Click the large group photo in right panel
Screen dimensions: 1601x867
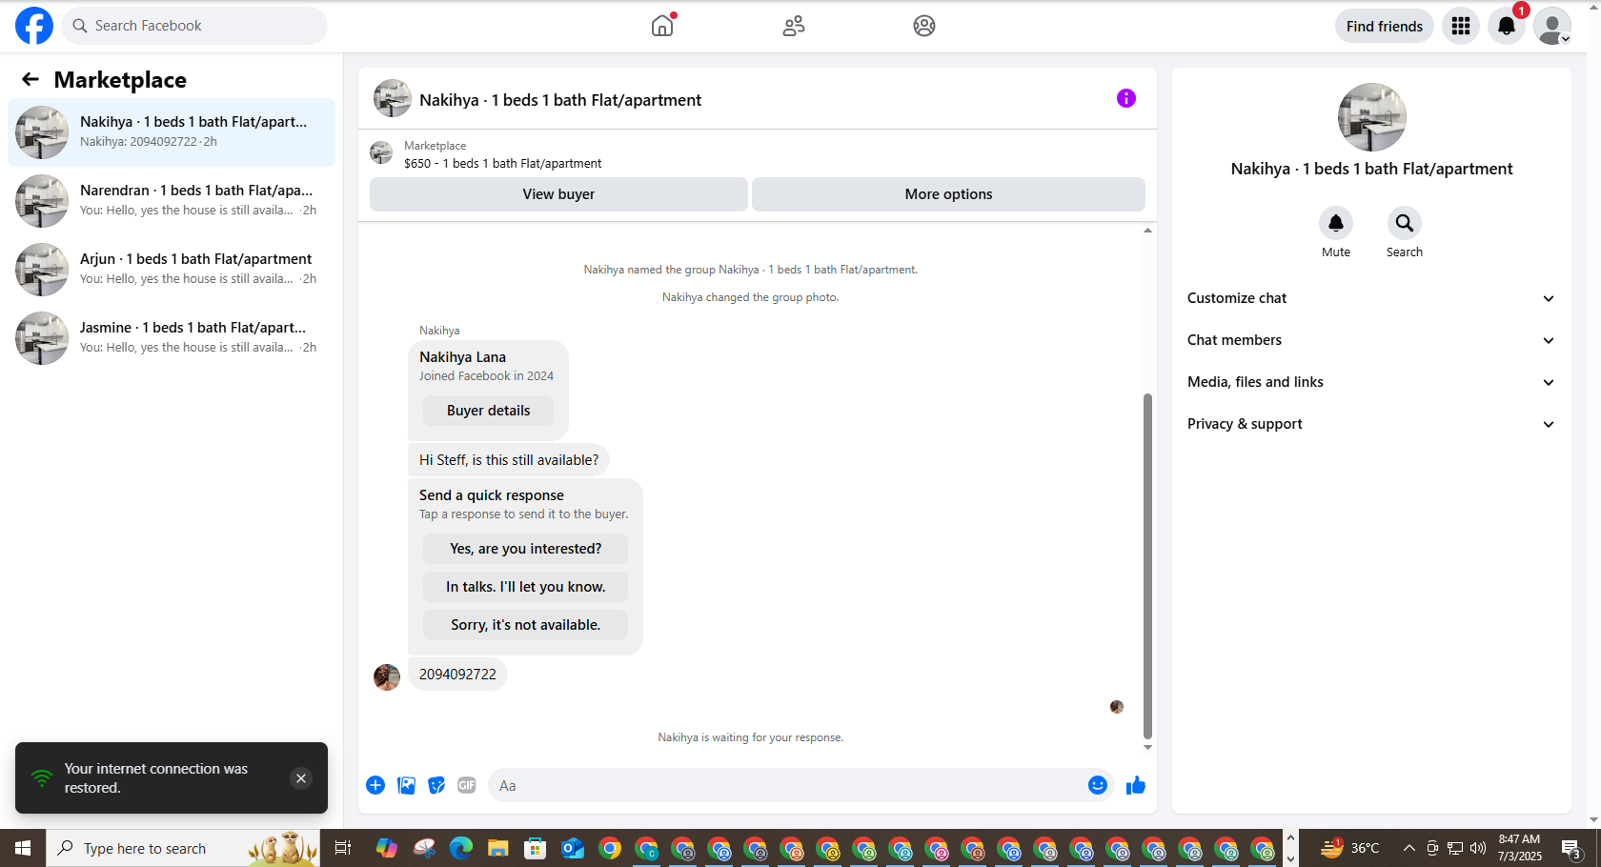[1371, 117]
